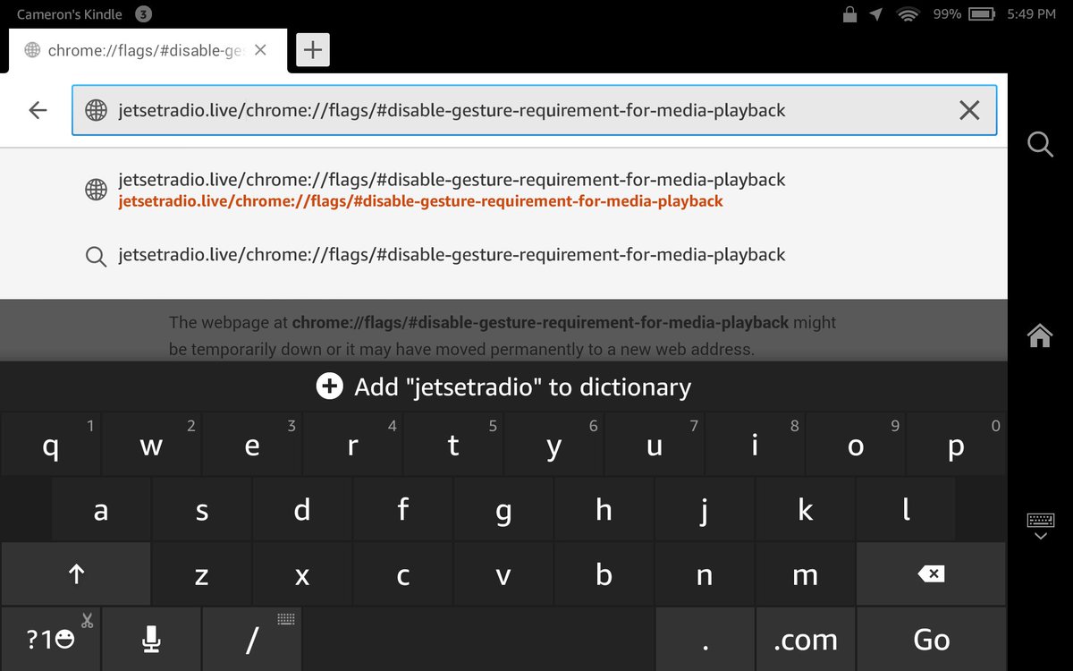This screenshot has width=1073, height=671.
Task: Tap the period key
Action: pos(705,639)
